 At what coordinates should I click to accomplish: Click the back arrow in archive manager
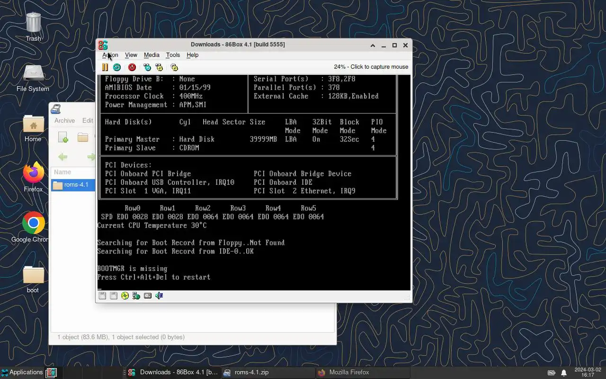[62, 157]
